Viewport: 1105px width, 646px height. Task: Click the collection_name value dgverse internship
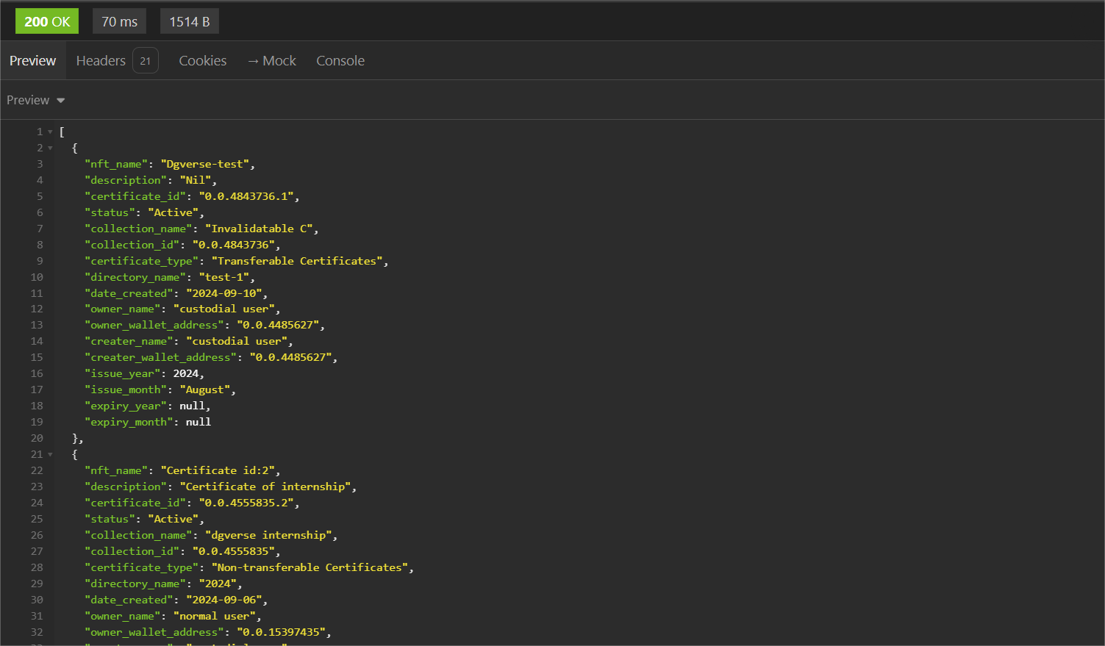click(268, 534)
